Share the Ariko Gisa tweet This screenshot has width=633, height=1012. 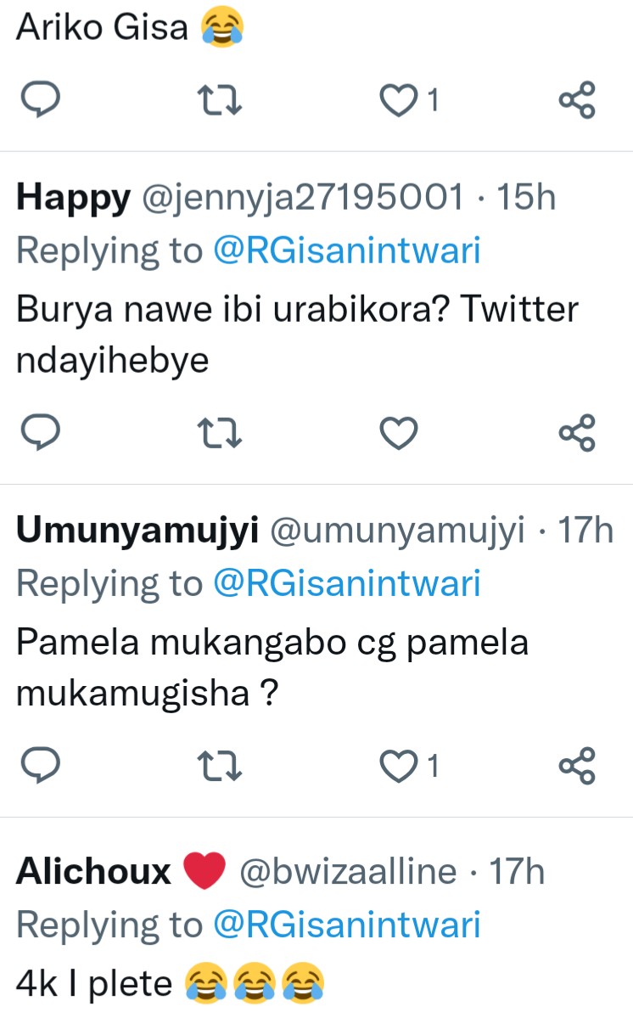(578, 102)
